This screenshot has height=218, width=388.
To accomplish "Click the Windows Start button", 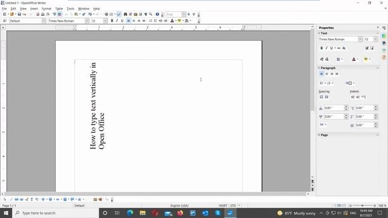I will pyautogui.click(x=6, y=213).
